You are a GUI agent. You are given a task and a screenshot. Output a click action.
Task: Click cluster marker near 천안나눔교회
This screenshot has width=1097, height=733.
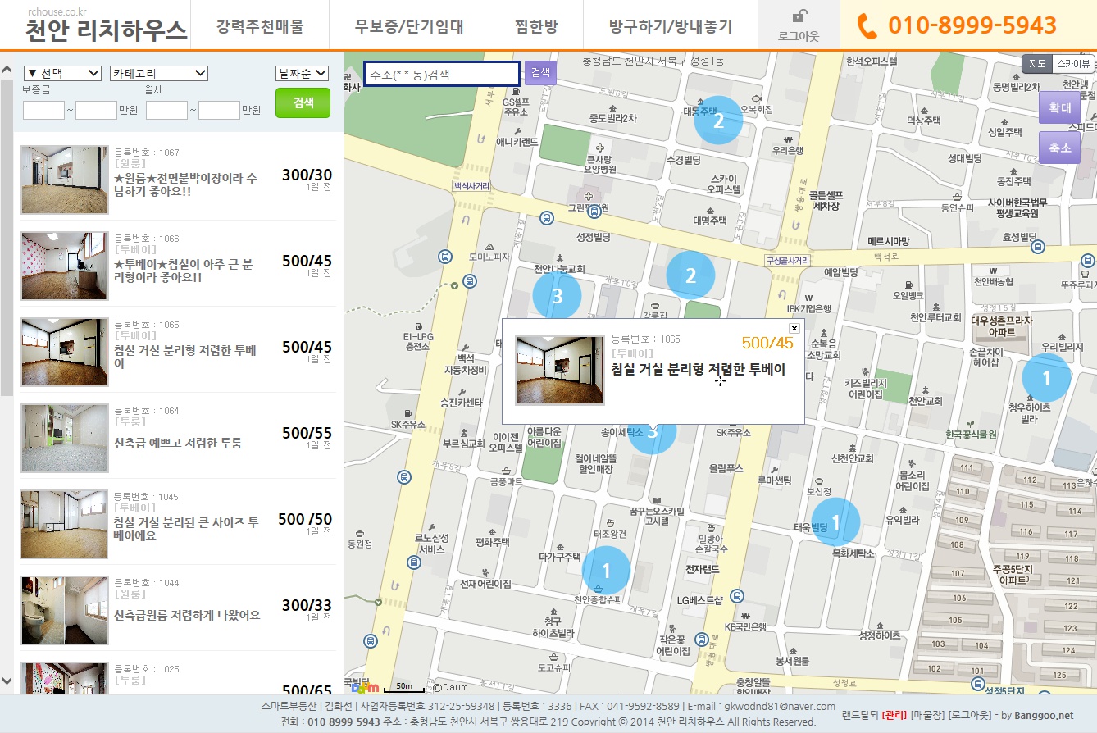tap(557, 296)
